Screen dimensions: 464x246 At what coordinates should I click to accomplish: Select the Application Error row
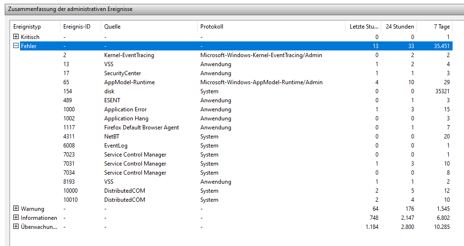[x=236, y=109]
